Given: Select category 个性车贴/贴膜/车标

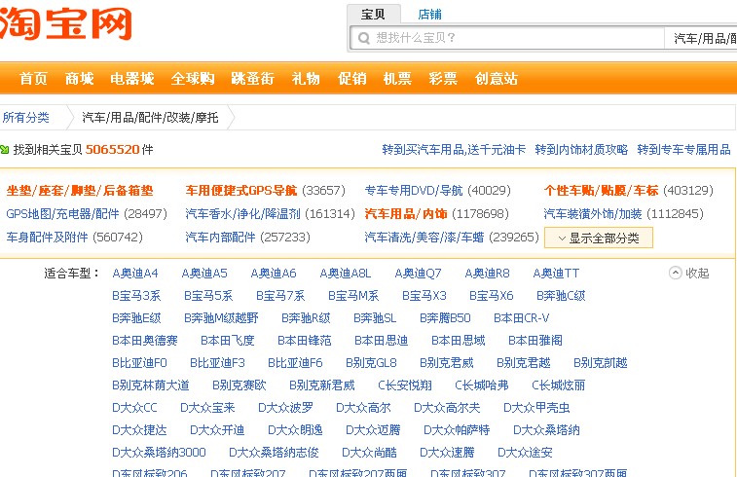Looking at the screenshot, I should click(601, 191).
